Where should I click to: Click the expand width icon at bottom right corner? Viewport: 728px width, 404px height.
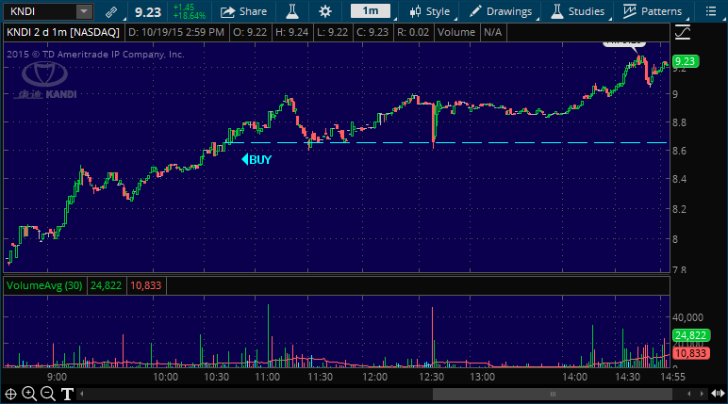coord(718,395)
